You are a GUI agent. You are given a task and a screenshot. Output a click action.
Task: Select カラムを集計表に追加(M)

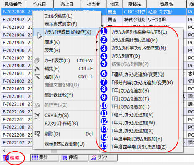pos(141,40)
